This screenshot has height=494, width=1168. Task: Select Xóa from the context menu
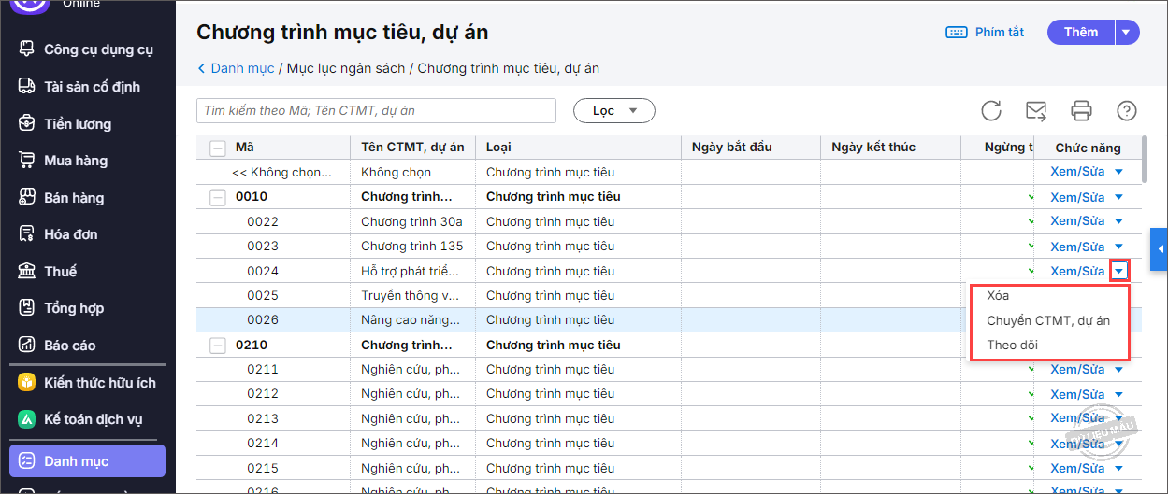click(x=998, y=295)
